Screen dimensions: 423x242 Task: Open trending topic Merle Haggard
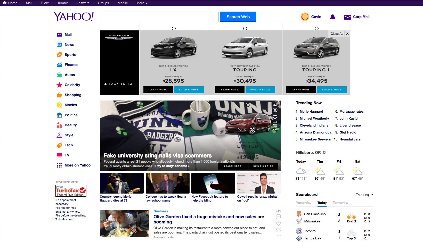point(311,112)
